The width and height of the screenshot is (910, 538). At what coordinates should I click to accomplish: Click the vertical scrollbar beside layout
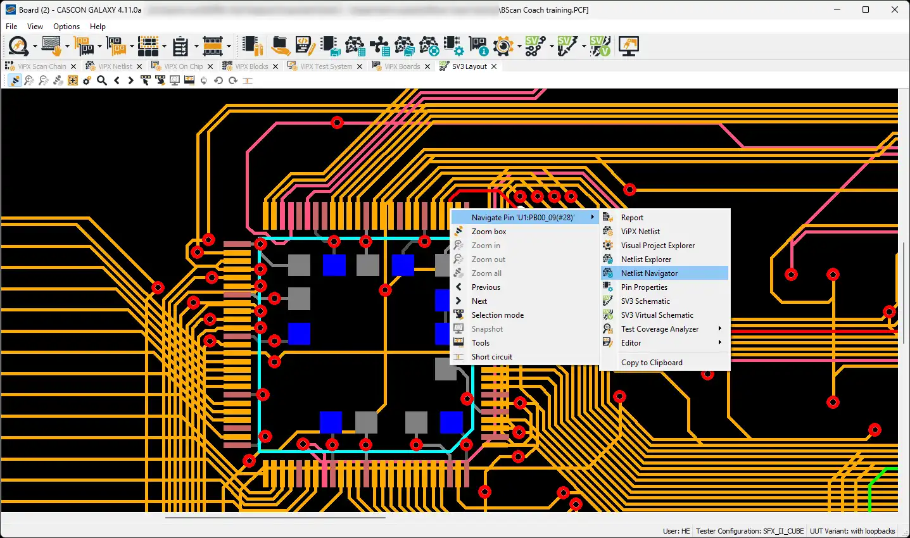pyautogui.click(x=904, y=293)
